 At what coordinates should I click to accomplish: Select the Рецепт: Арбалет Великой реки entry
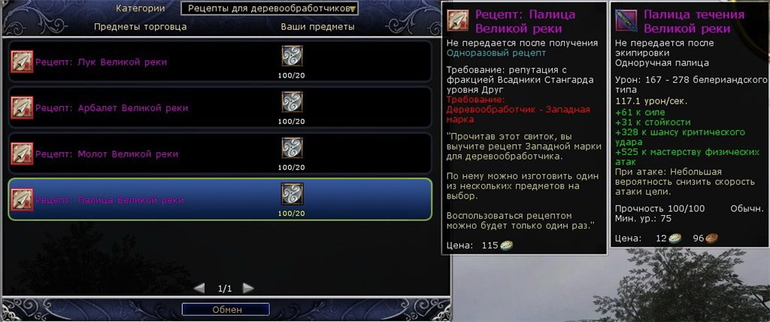pos(220,108)
